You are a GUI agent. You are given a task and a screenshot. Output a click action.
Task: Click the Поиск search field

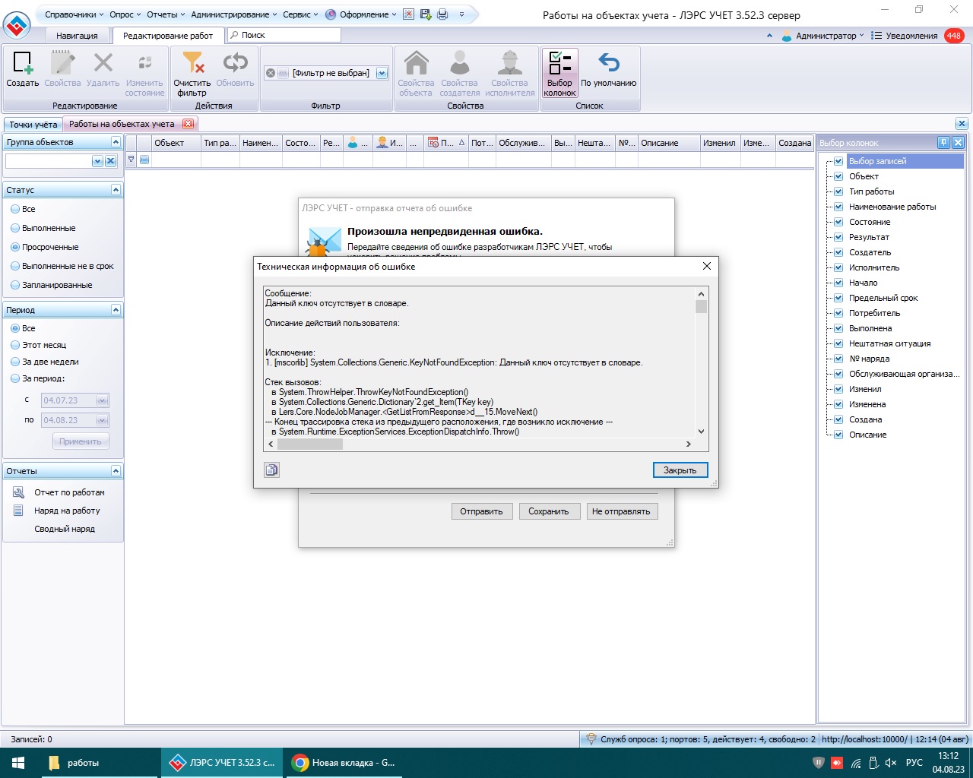tap(284, 35)
